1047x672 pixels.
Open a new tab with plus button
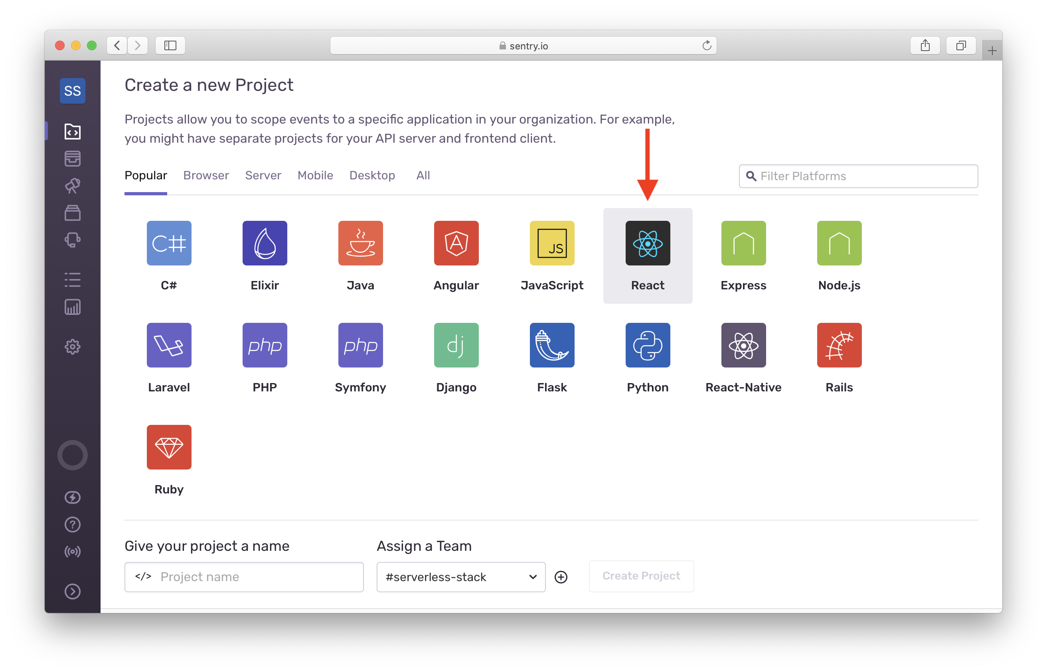992,51
